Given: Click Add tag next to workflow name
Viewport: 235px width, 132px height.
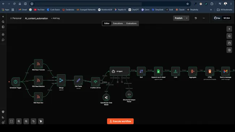Looking at the screenshot, I should [55, 18].
